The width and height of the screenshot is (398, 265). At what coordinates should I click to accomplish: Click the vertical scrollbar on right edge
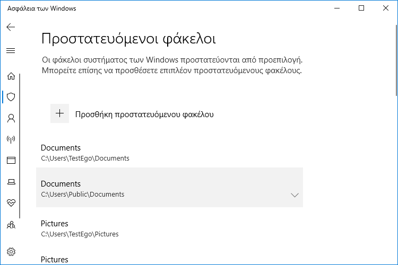(x=396, y=60)
